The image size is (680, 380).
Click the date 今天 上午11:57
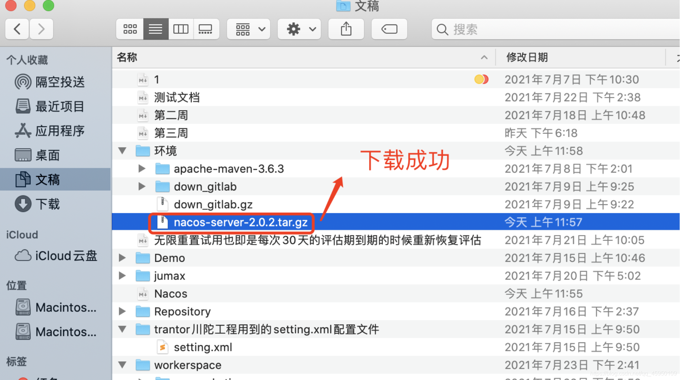(x=543, y=222)
